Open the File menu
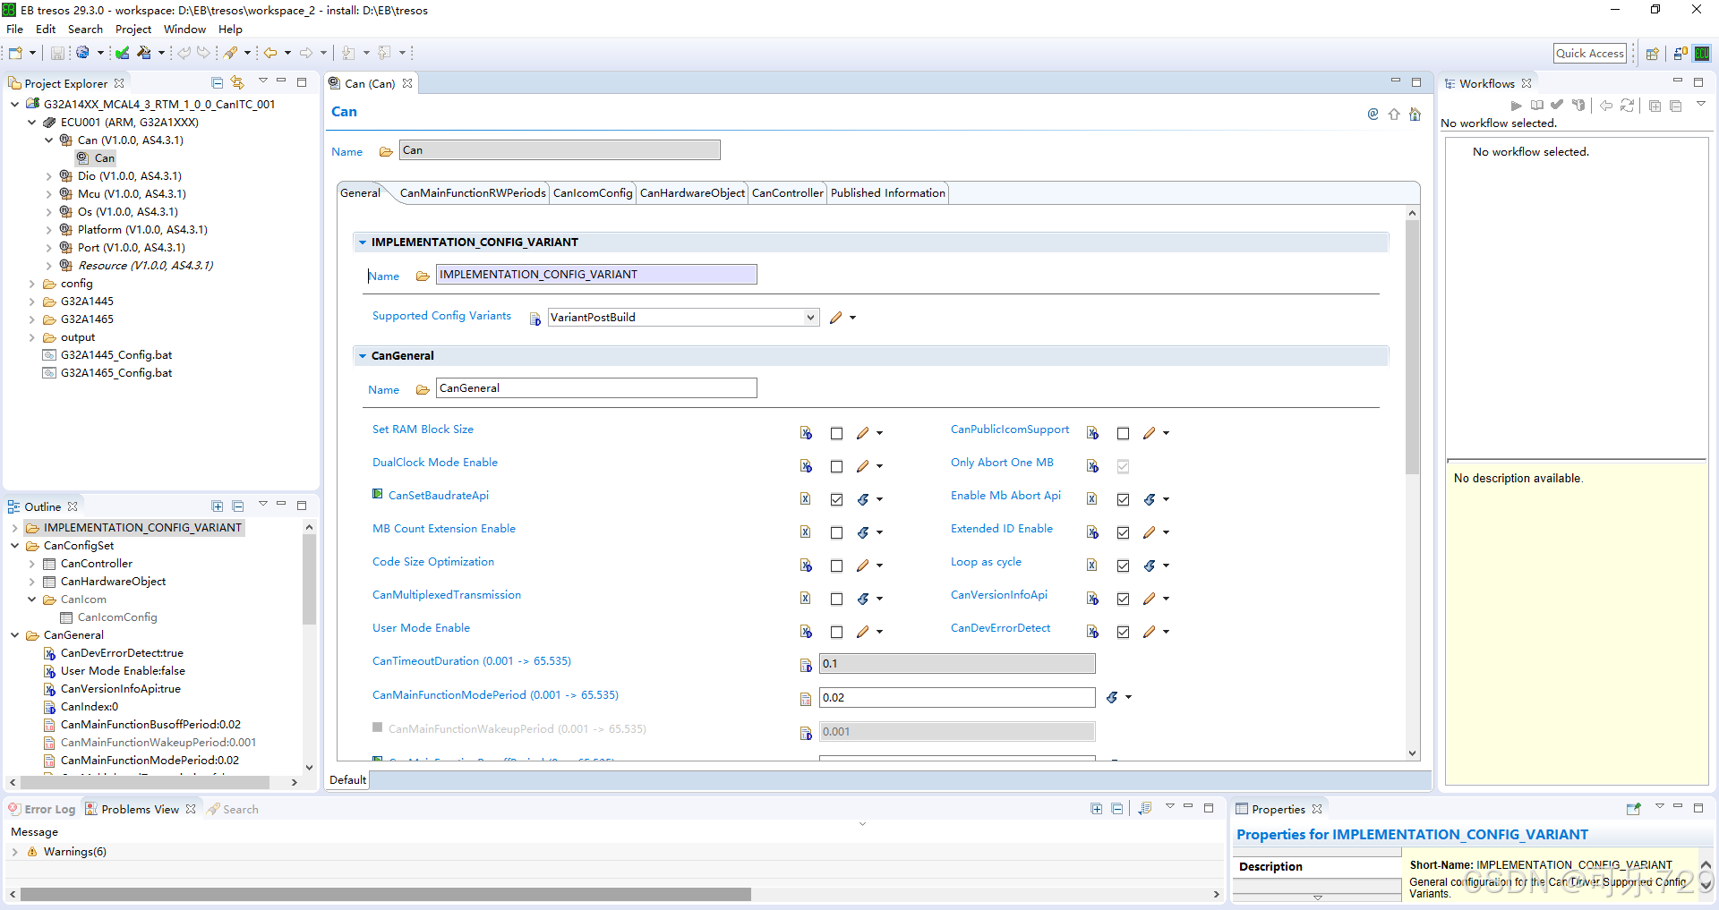This screenshot has width=1719, height=910. (14, 29)
